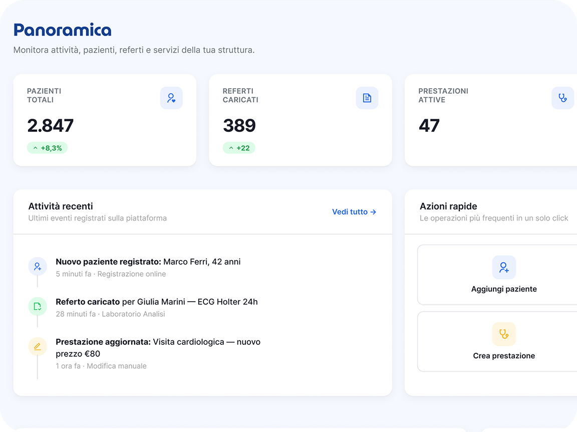Click the 'Le operazioni più frequenti' subtitle
Image resolution: width=577 pixels, height=432 pixels.
pos(494,218)
